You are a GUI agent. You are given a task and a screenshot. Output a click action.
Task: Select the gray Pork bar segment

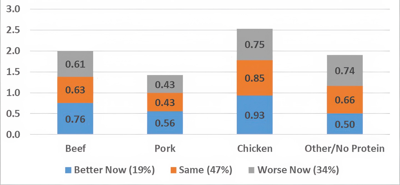coord(165,84)
